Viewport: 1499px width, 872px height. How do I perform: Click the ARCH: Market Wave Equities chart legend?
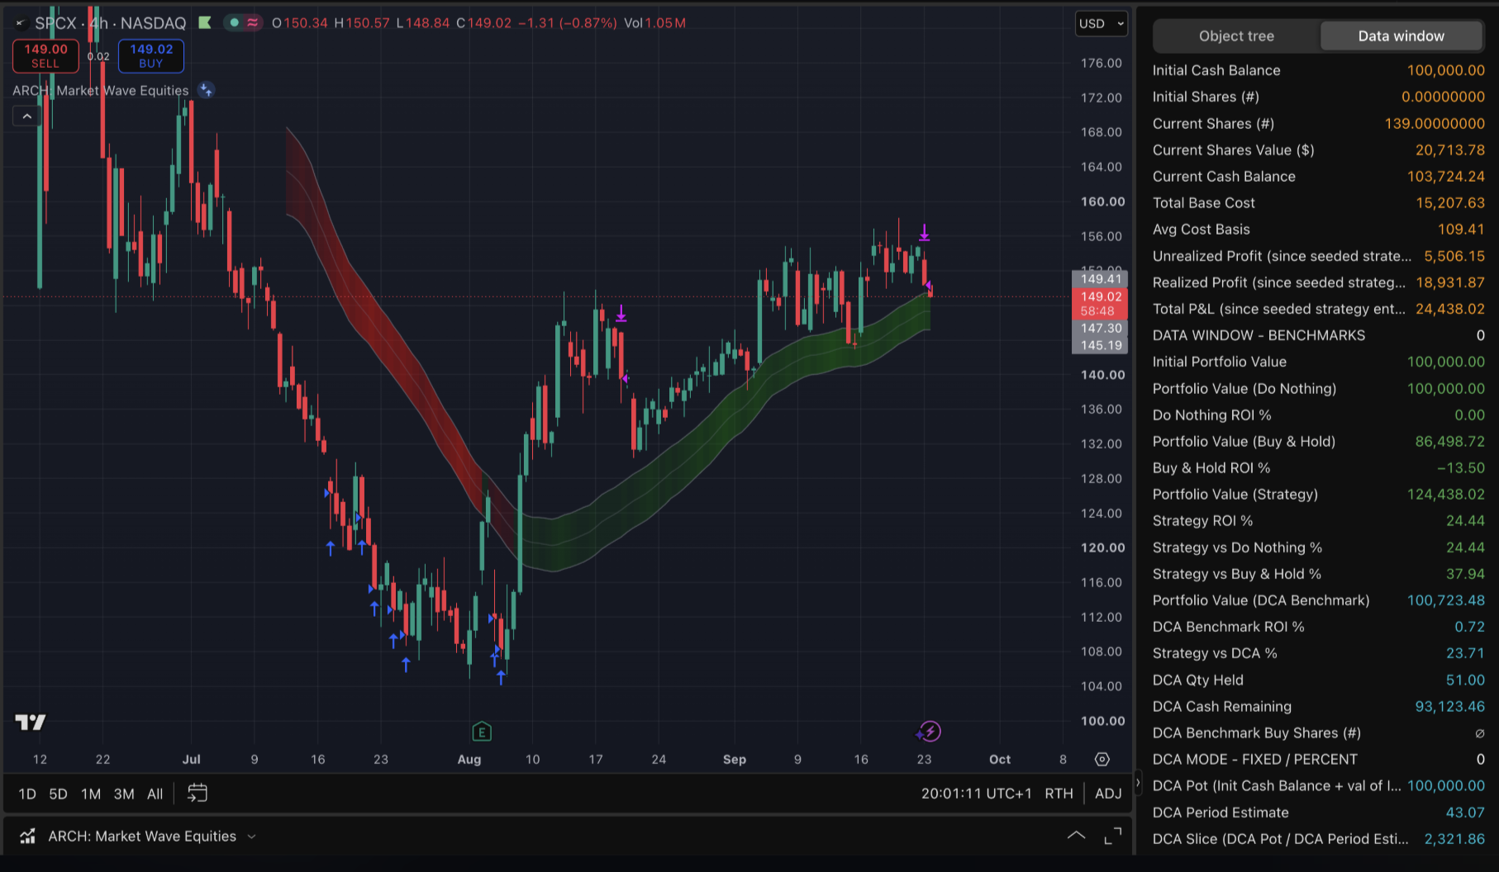click(x=100, y=90)
